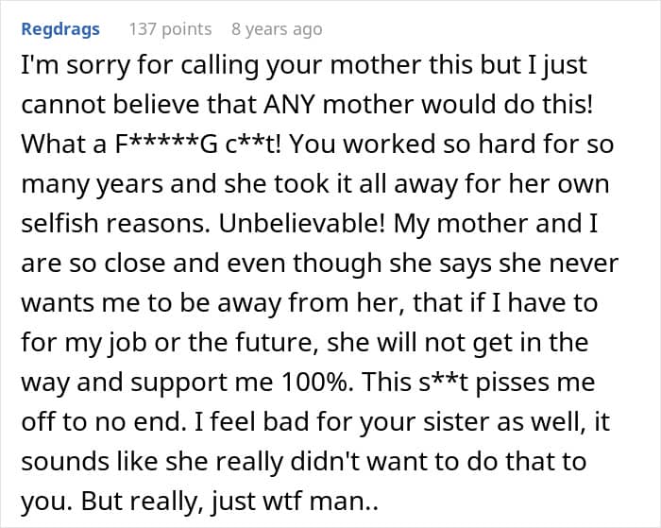Click the 8 years ago timestamp

tap(277, 29)
